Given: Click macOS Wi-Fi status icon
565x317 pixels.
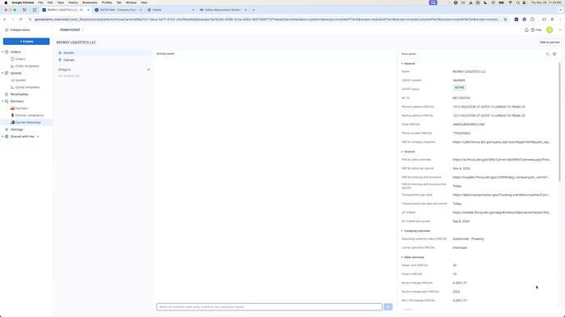Looking at the screenshot, I should pos(510,2).
